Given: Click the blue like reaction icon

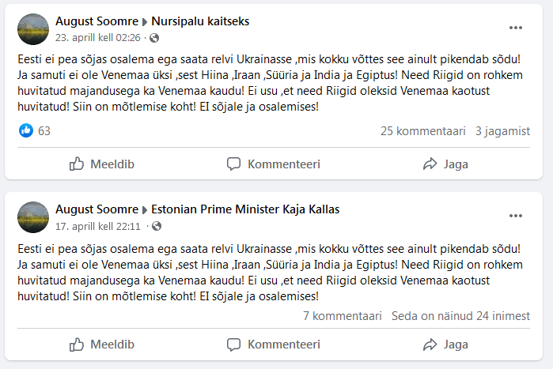Looking at the screenshot, I should pyautogui.click(x=25, y=130).
